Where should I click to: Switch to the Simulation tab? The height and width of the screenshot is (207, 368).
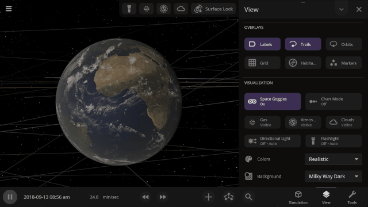pos(298,197)
